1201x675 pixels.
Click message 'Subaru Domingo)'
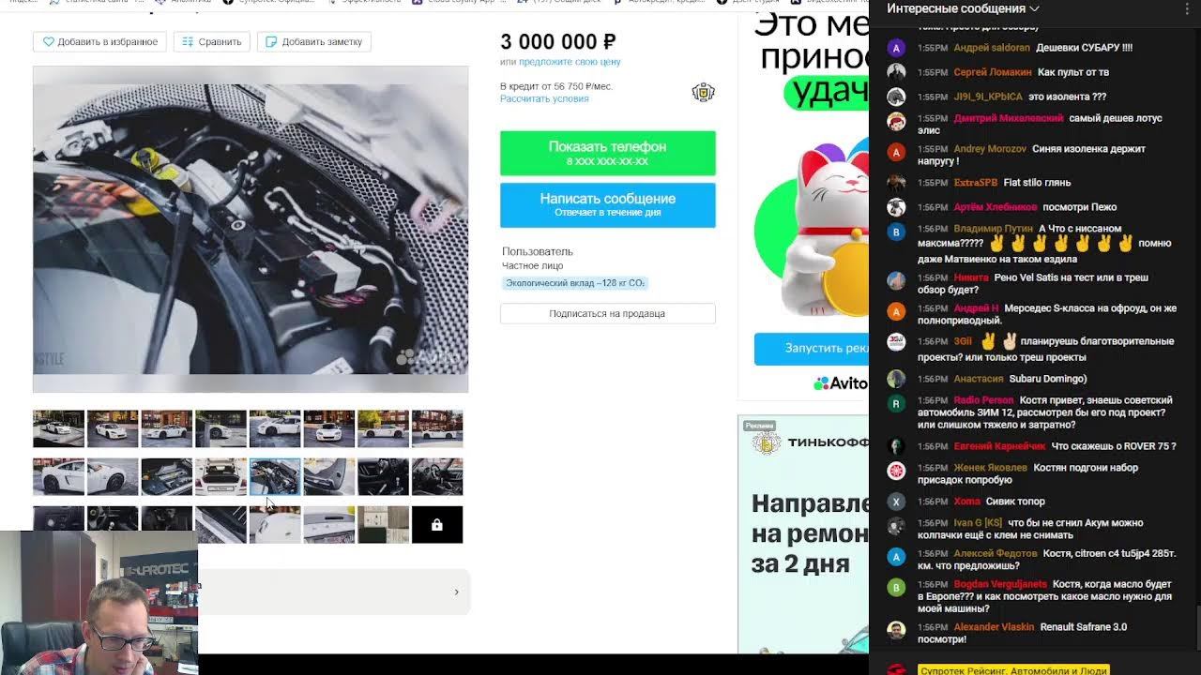tap(1048, 379)
